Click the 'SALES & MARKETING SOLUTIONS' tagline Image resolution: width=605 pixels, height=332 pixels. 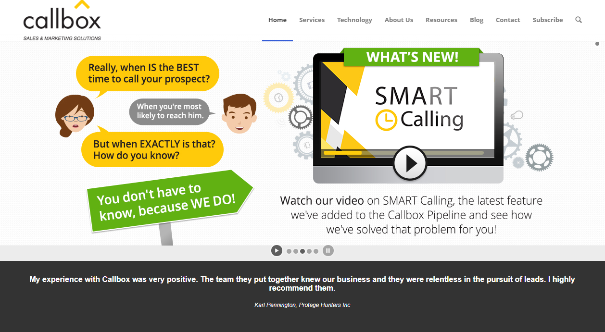pos(62,38)
